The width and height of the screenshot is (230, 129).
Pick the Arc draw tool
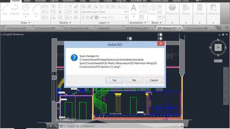(36, 10)
